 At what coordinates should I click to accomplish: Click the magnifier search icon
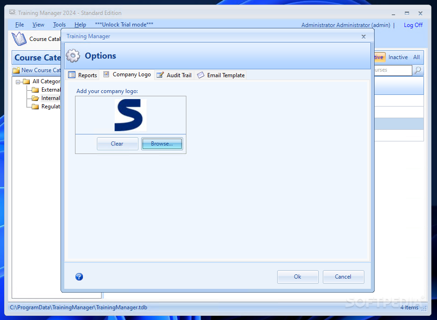click(417, 70)
